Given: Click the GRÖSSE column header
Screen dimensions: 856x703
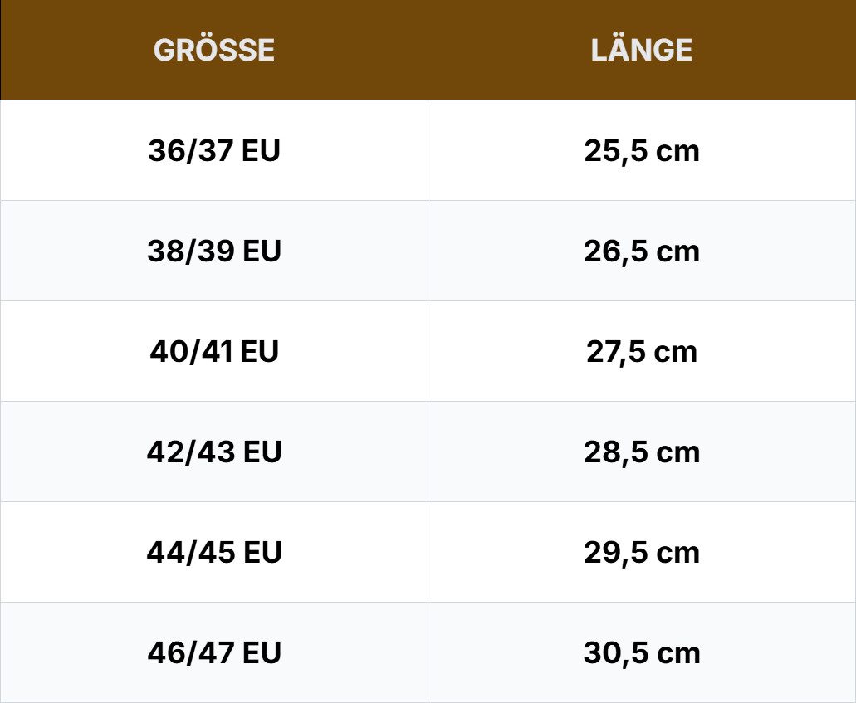Looking at the screenshot, I should pyautogui.click(x=214, y=50).
